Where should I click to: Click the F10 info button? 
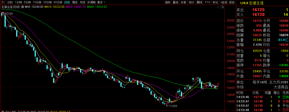click(208, 2)
